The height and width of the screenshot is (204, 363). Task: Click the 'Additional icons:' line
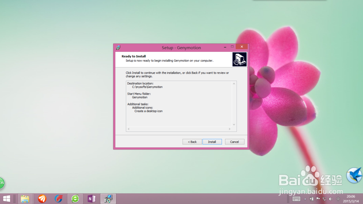tap(142, 108)
